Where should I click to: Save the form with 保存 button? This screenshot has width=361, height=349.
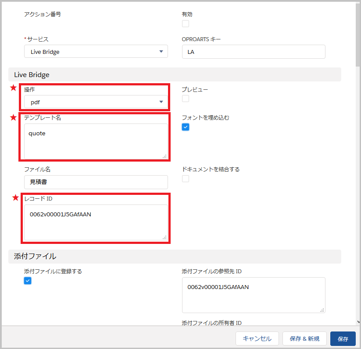tap(343, 338)
